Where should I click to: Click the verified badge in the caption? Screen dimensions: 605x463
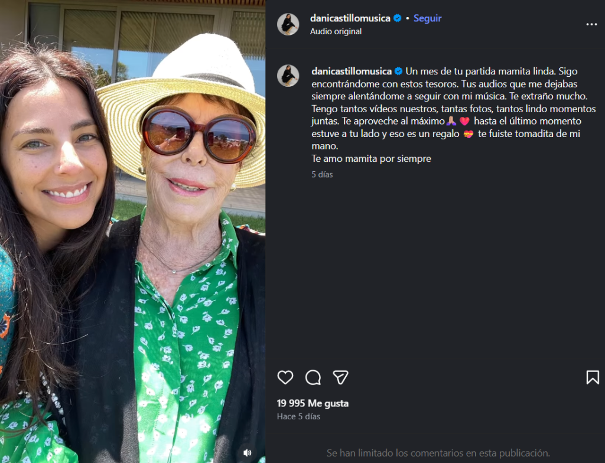click(399, 71)
